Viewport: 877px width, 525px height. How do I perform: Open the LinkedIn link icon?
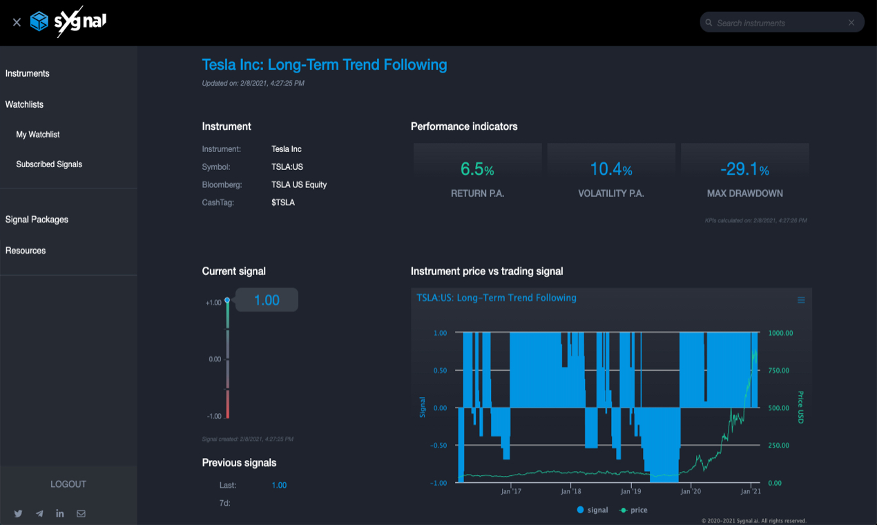[x=60, y=513]
